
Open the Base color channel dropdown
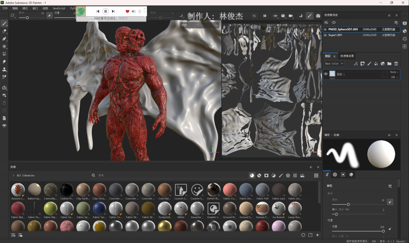click(333, 63)
